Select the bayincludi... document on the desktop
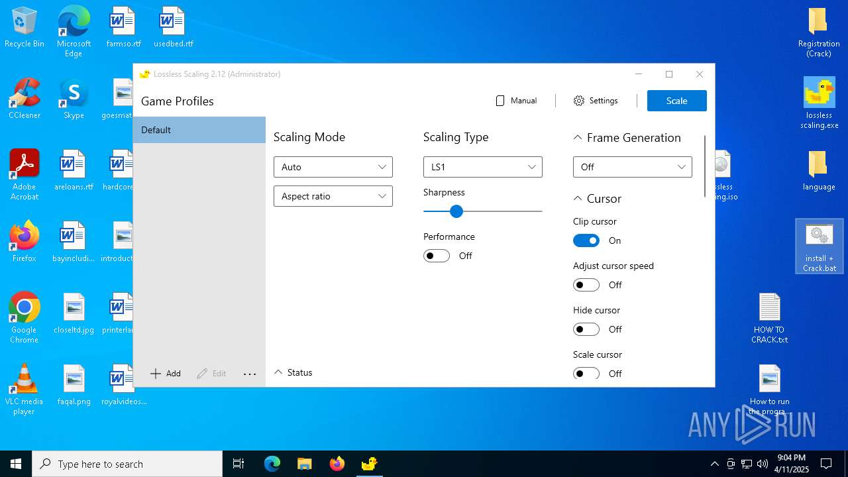Image resolution: width=848 pixels, height=477 pixels. point(74,242)
